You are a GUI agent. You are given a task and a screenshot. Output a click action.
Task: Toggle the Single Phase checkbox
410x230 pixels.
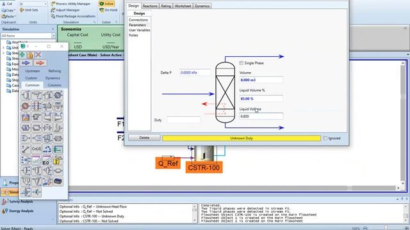(242, 63)
